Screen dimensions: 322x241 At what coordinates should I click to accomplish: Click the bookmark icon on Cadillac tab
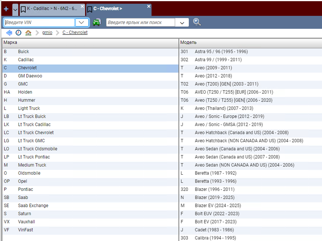click(23, 9)
